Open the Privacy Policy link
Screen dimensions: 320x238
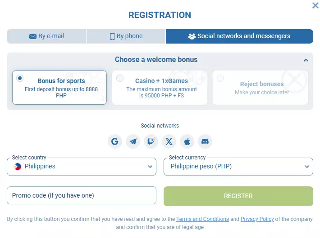click(x=257, y=219)
